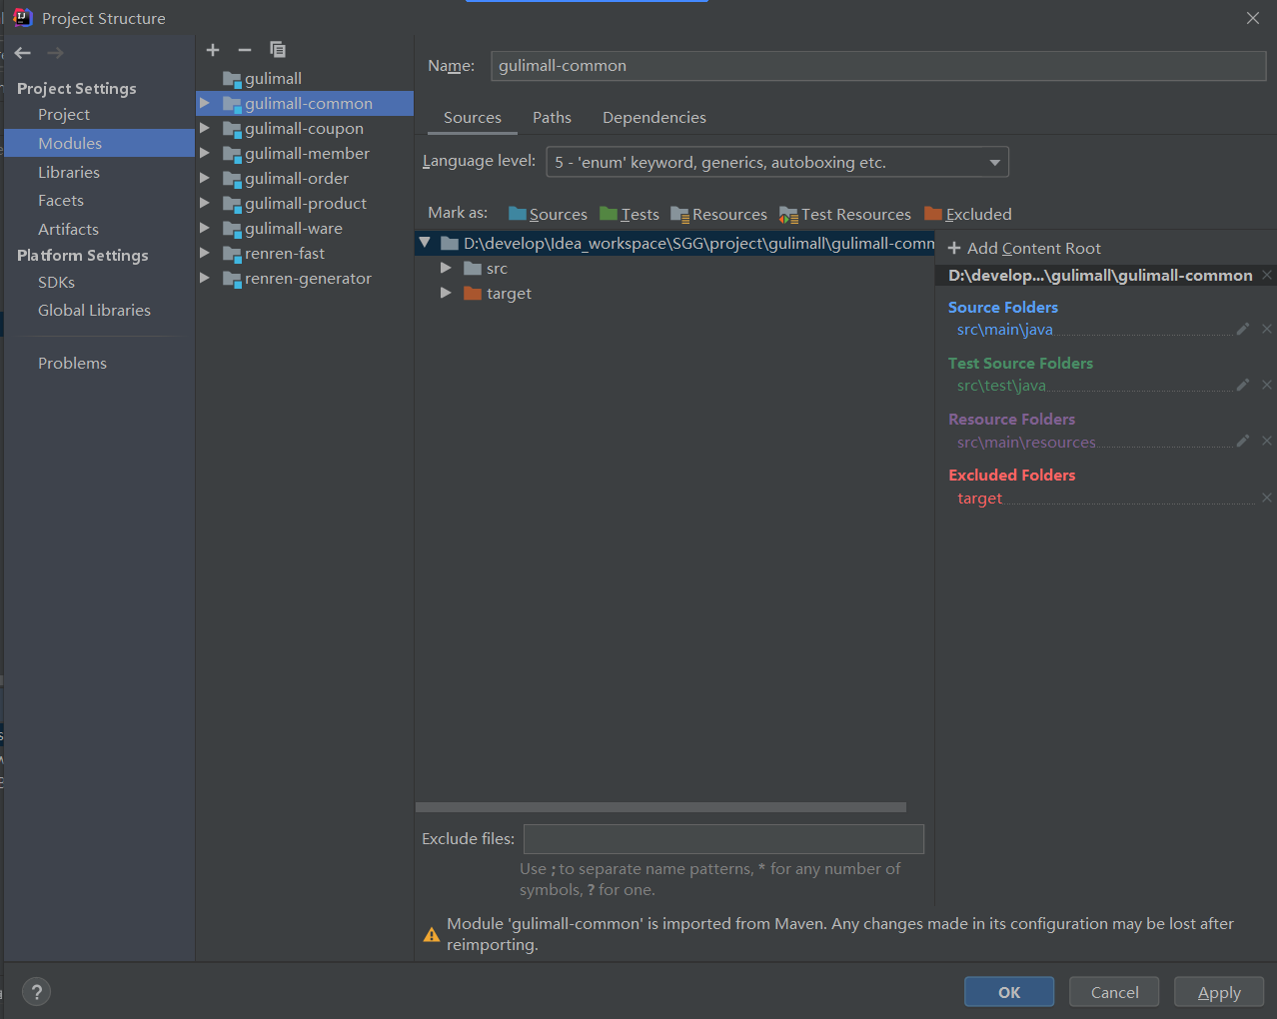Expand the target folder node
Image resolution: width=1277 pixels, height=1019 pixels.
click(x=446, y=293)
